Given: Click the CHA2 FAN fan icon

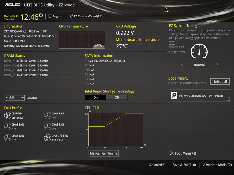Looking at the screenshot, I should (7, 127).
